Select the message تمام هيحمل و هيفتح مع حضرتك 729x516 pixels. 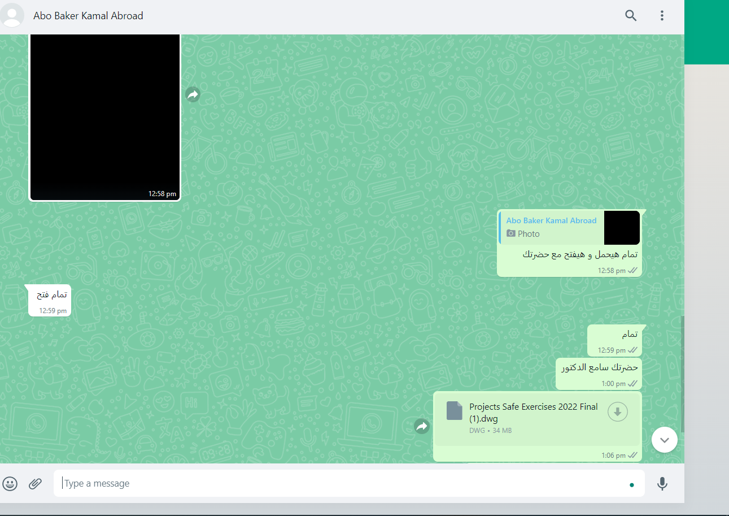[x=580, y=254]
